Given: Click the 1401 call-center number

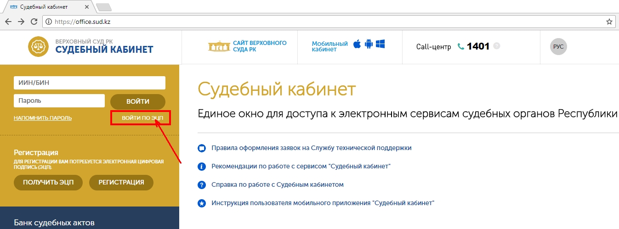Looking at the screenshot, I should [478, 46].
